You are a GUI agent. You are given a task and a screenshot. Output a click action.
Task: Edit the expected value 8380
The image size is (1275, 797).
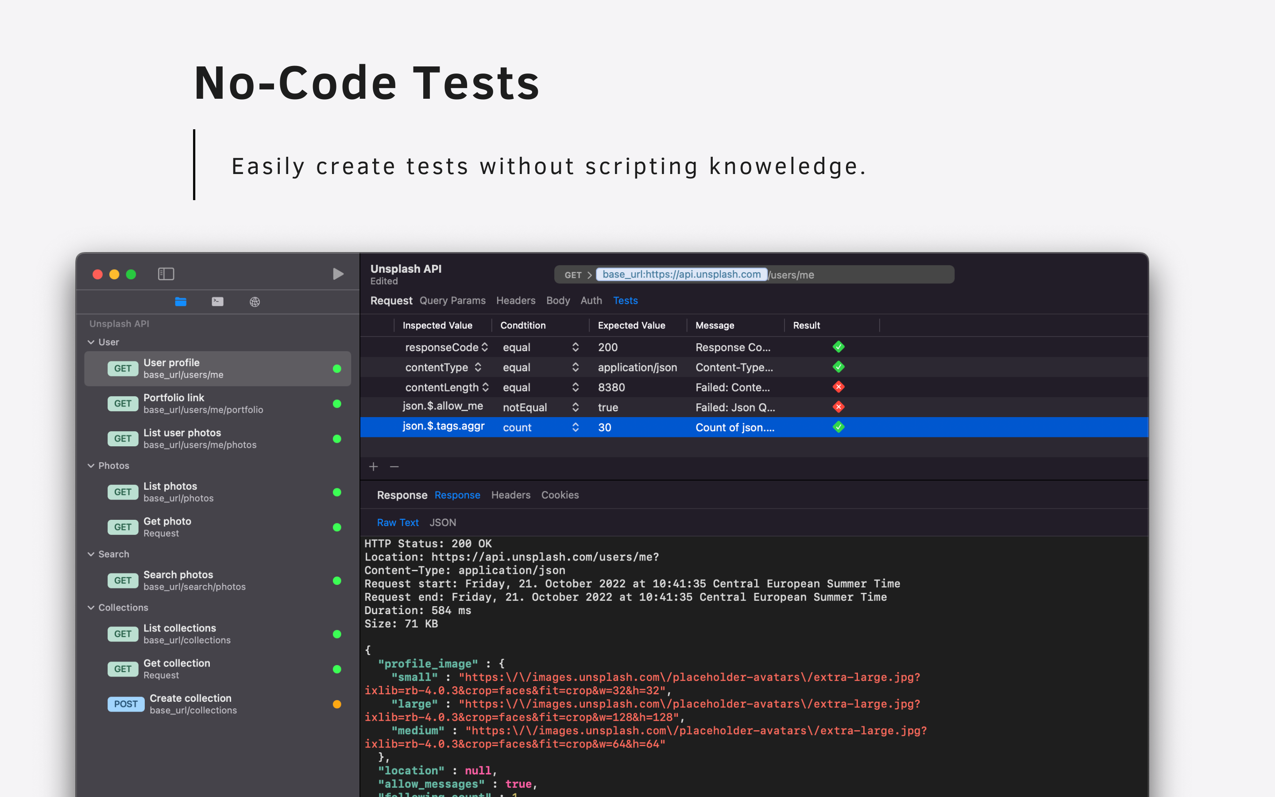pos(611,387)
